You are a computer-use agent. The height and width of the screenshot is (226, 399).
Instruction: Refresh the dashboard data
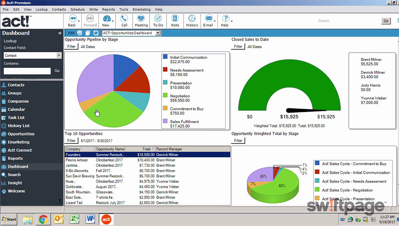(x=96, y=33)
